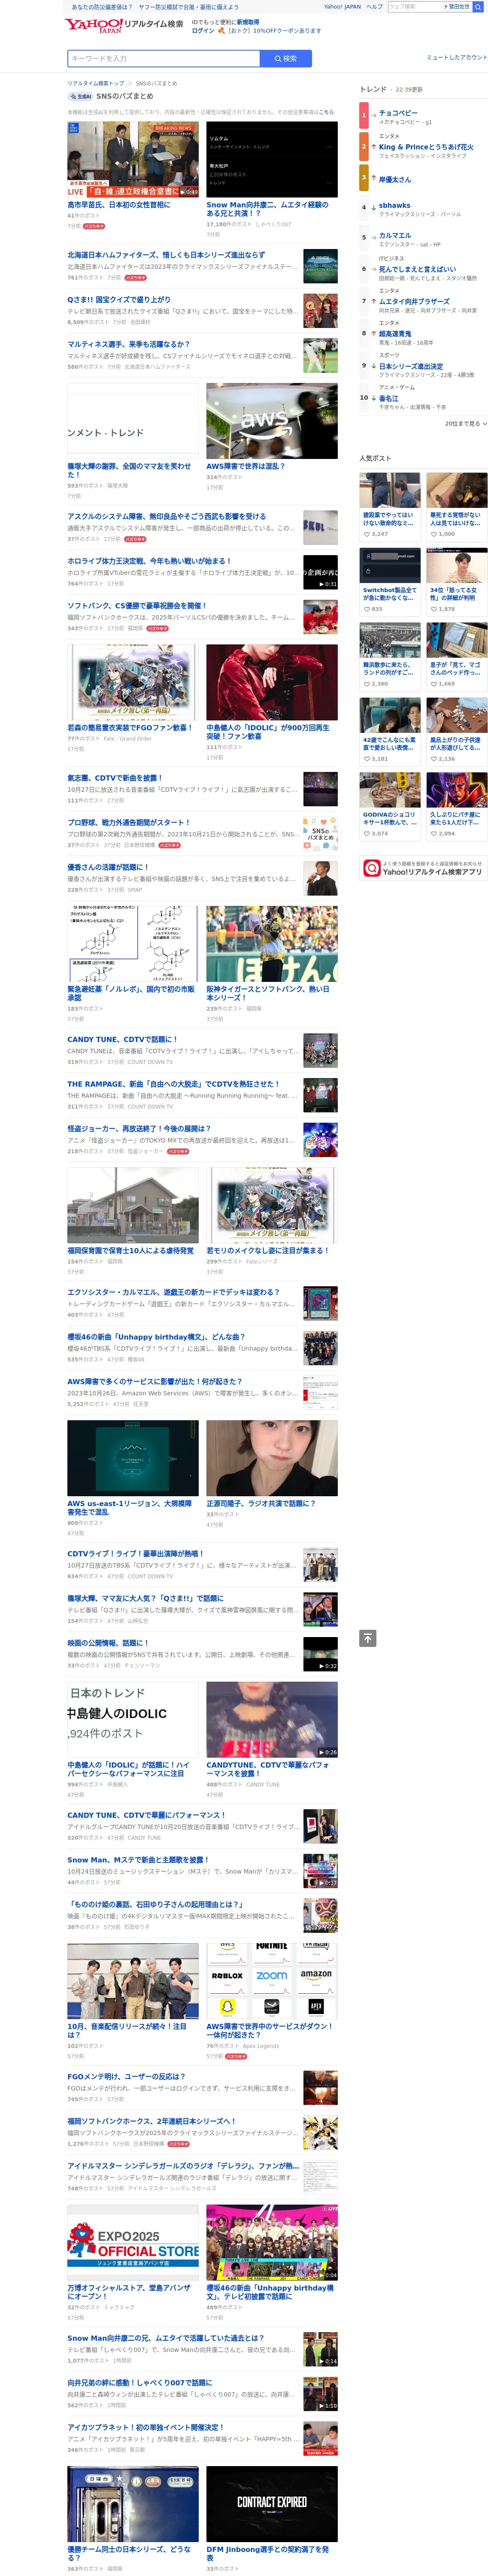The height and width of the screenshot is (2576, 488).
Task: Open trend #4 sbhawks
Action: 394,206
